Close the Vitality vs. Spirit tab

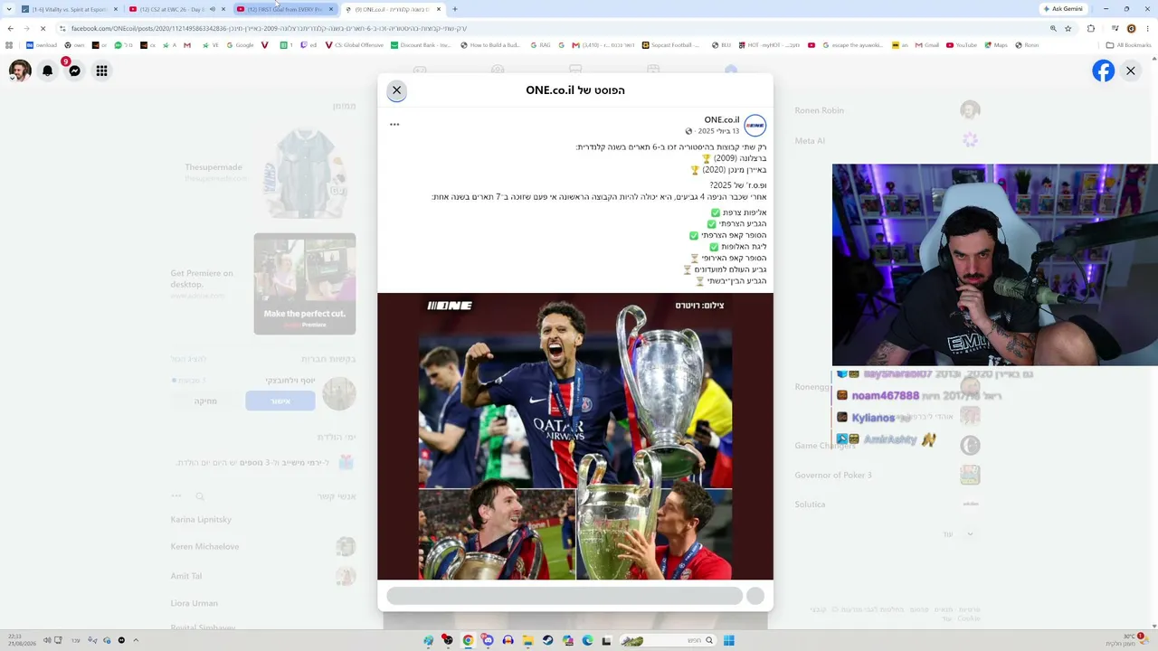(x=116, y=9)
